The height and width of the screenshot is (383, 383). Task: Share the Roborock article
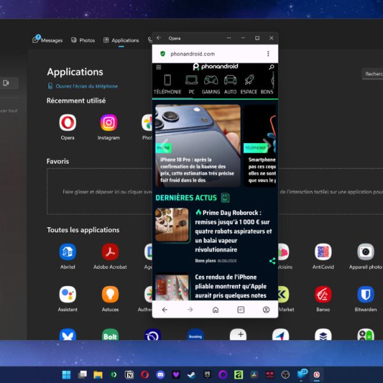pos(272,261)
